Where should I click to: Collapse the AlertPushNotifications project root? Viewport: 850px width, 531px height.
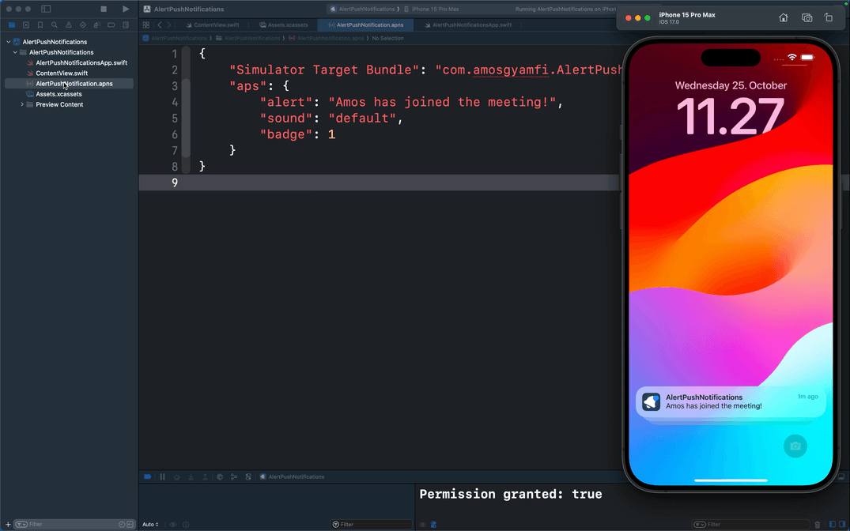[x=9, y=42]
